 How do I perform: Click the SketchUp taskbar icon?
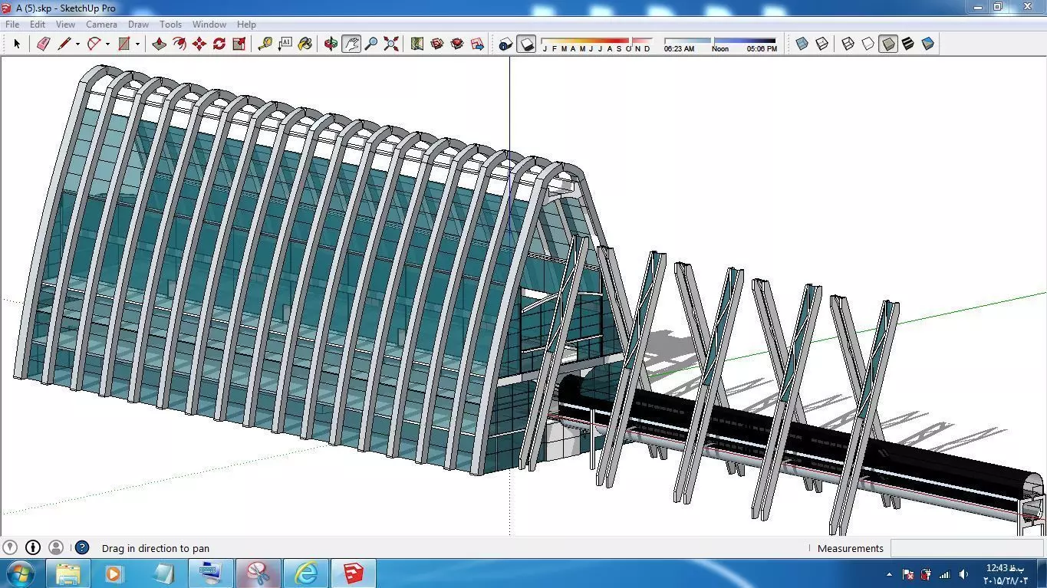tap(354, 573)
